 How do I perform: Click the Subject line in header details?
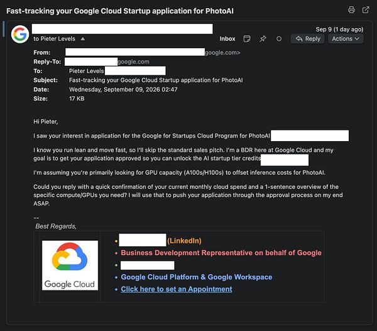(x=156, y=80)
